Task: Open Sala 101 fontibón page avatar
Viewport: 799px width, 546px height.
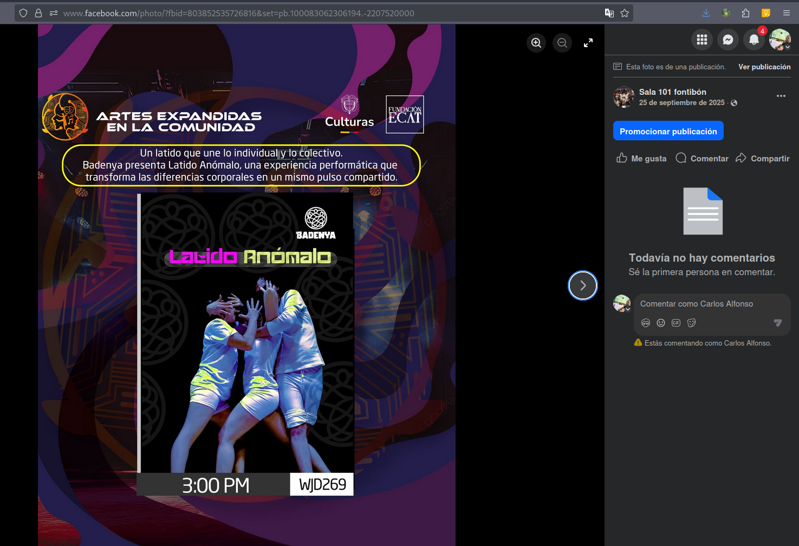Action: click(624, 97)
